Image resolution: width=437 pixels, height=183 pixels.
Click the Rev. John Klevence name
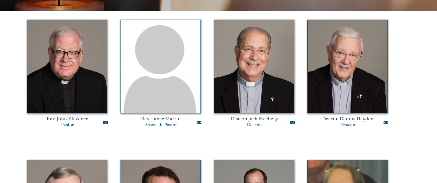click(x=67, y=119)
